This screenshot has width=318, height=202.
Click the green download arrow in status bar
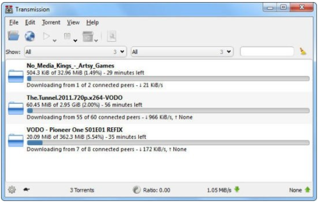pos(237,189)
